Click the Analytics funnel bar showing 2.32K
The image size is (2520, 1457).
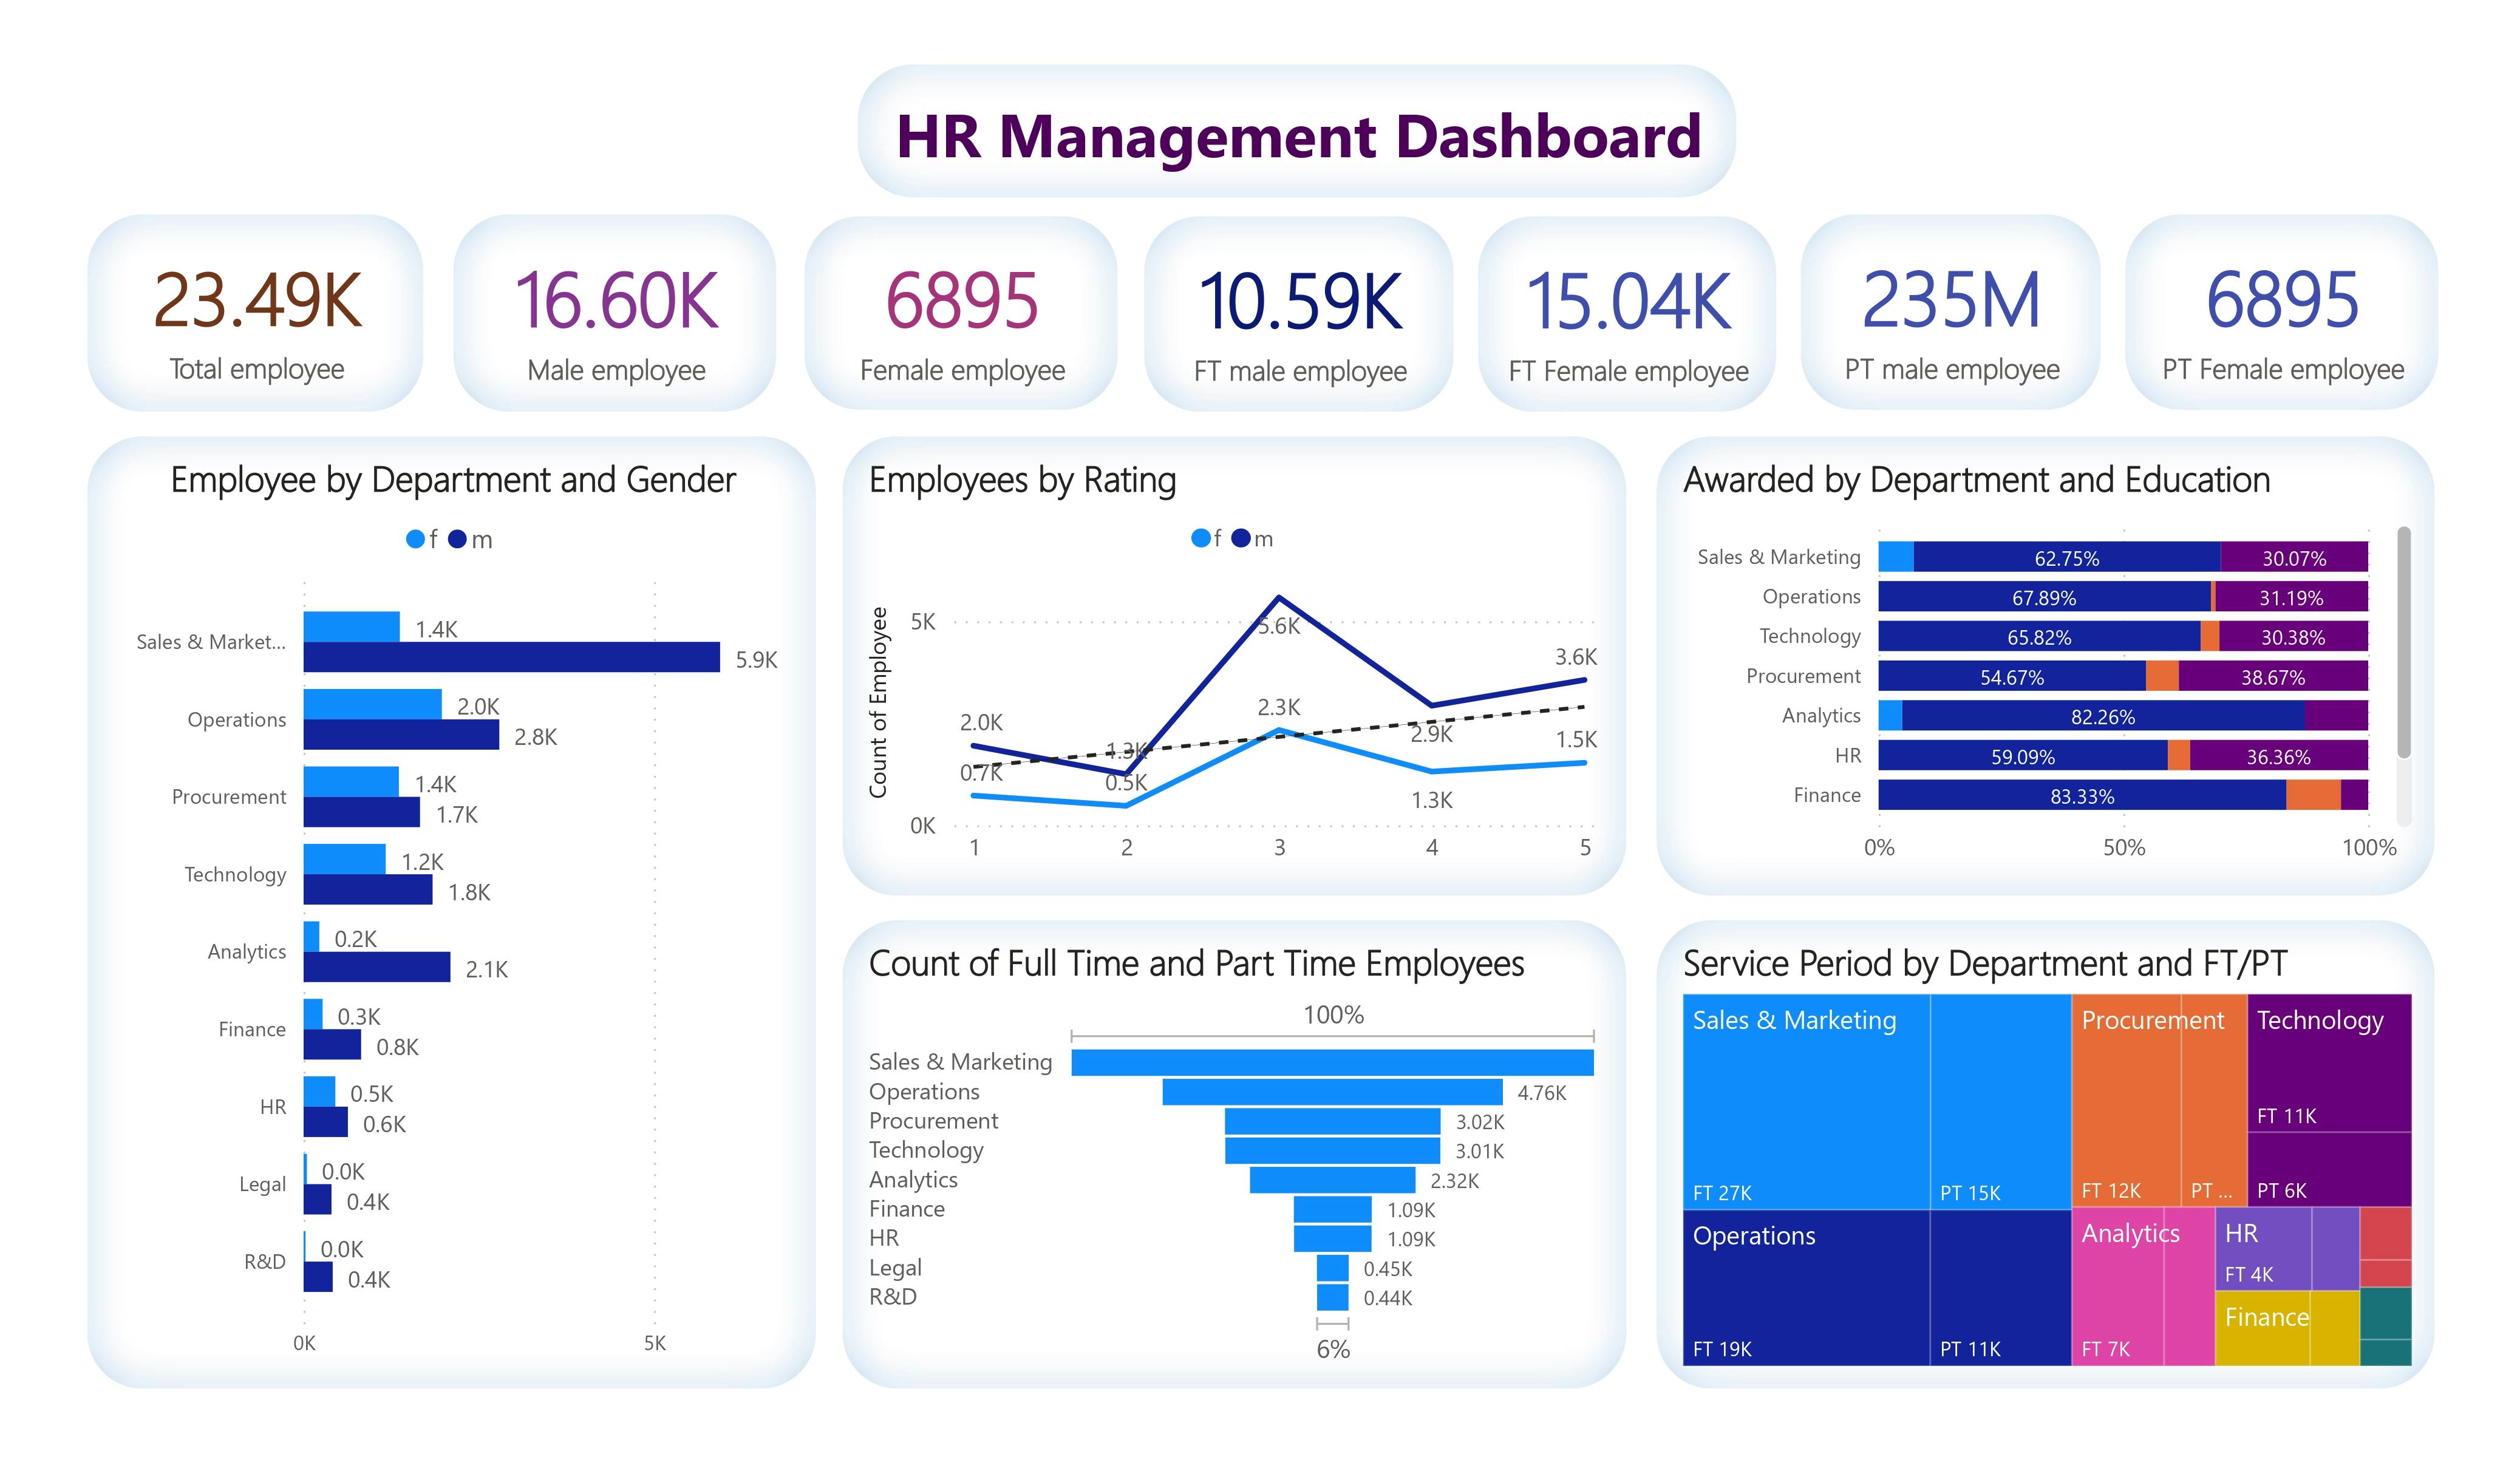(1332, 1180)
